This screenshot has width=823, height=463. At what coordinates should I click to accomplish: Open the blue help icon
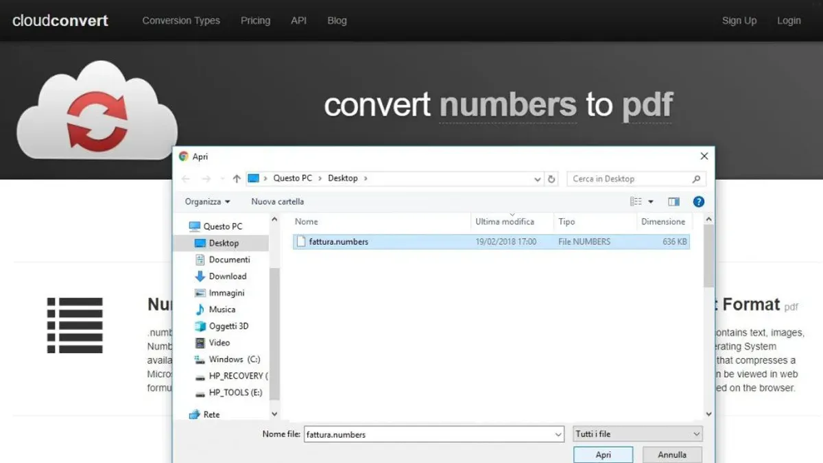pyautogui.click(x=698, y=202)
